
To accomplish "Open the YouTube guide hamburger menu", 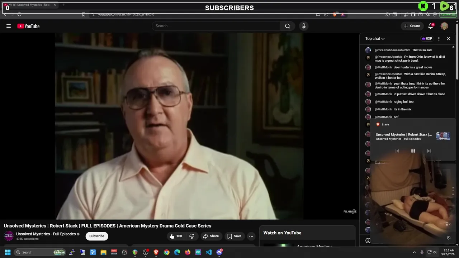I will click(x=9, y=26).
